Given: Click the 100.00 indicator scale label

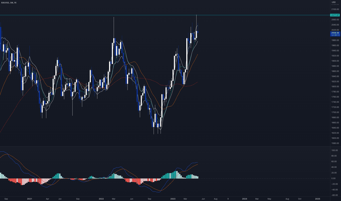Looking at the screenshot, I should click(334, 150).
